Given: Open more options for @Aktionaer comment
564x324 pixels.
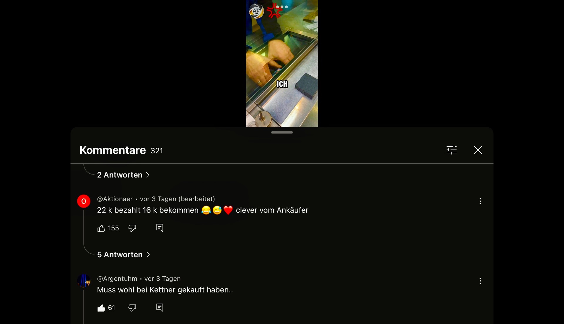Looking at the screenshot, I should [x=480, y=201].
